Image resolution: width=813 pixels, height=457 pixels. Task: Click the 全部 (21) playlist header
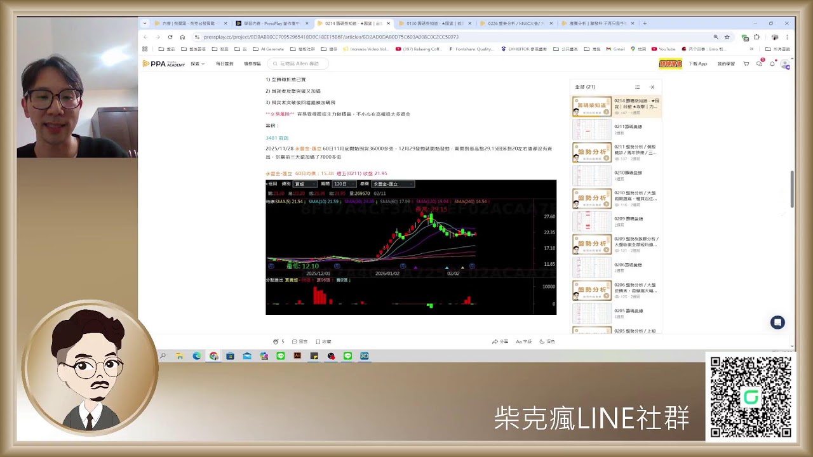(585, 87)
